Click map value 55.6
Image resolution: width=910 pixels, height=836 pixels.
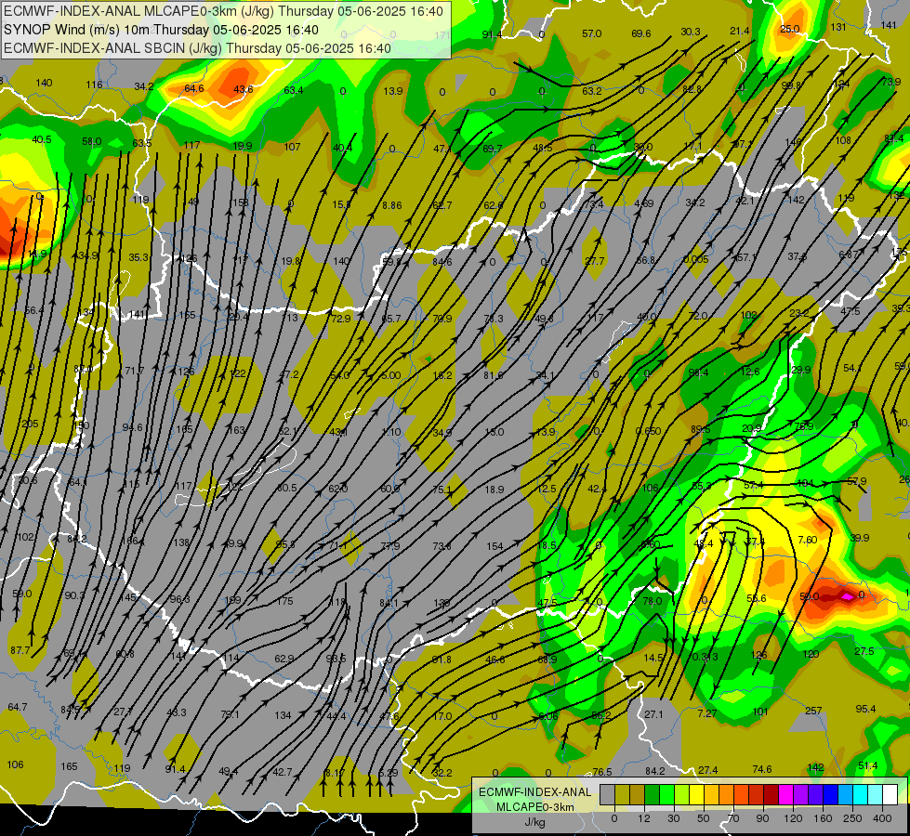[757, 598]
